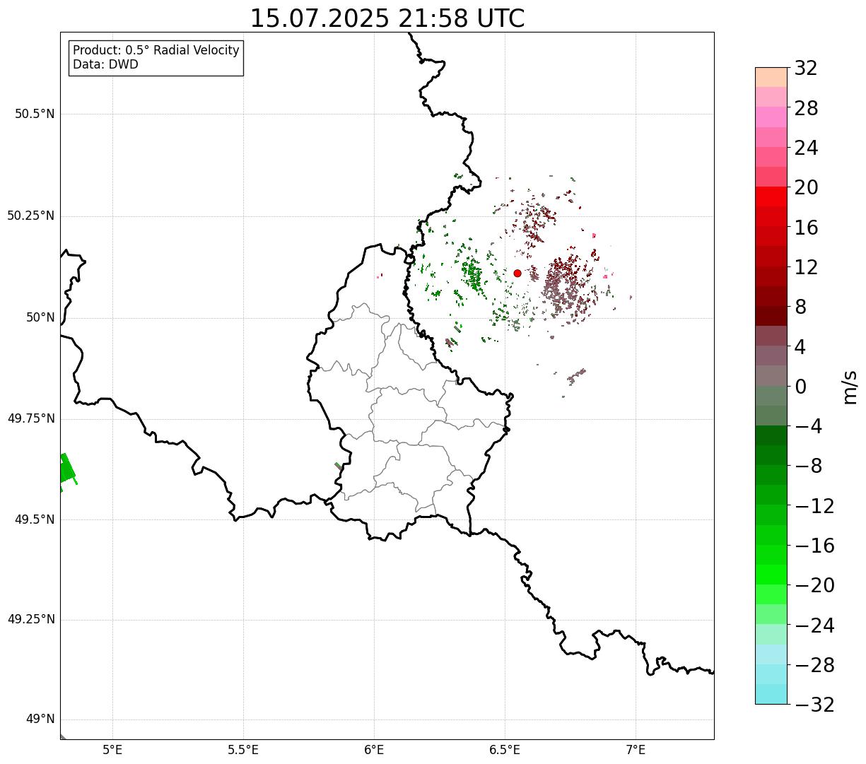Screen dimensions: 866x764
Task: Click the colorbar value 28
Action: 806,108
